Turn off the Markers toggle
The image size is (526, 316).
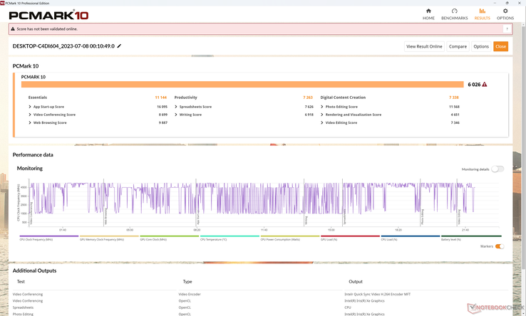499,246
